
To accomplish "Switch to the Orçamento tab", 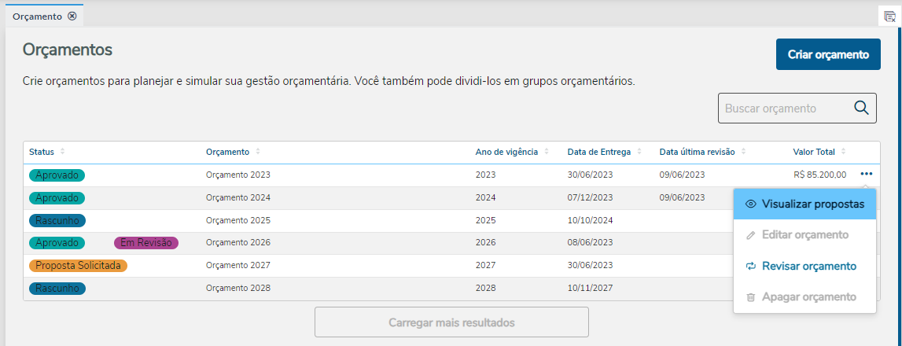I will coord(37,16).
